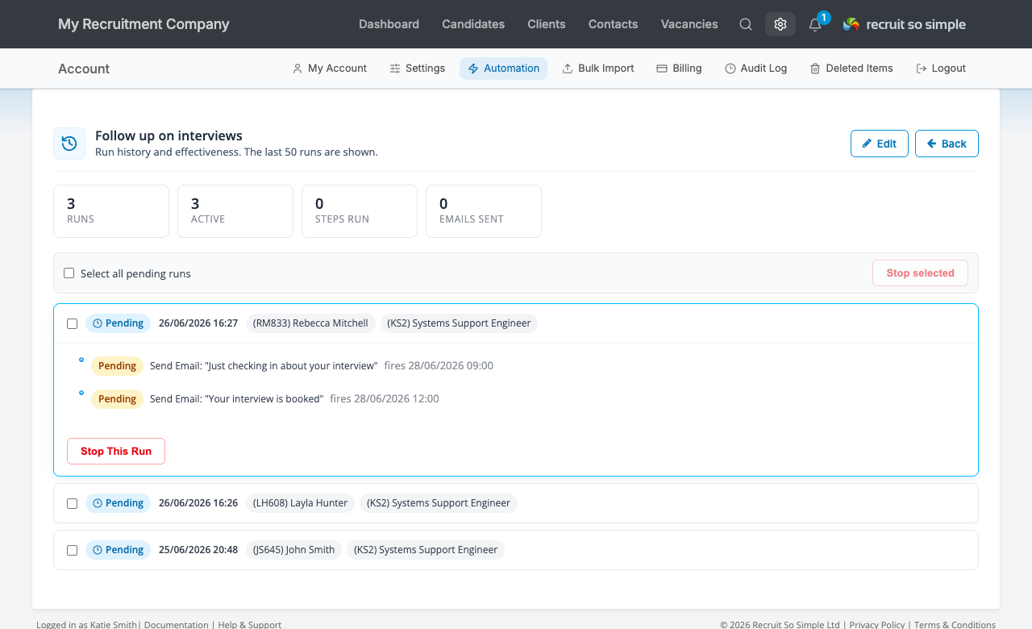Click the Bulk Import upload icon
1032x629 pixels.
(568, 69)
